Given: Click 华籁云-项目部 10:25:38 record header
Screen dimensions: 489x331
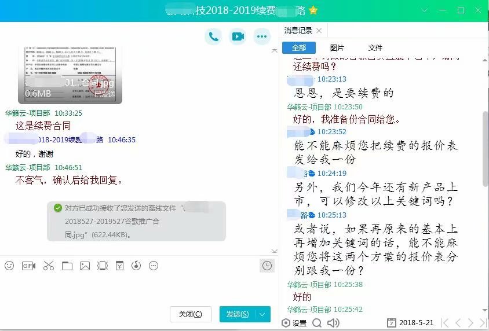Looking at the screenshot, I should (324, 284).
